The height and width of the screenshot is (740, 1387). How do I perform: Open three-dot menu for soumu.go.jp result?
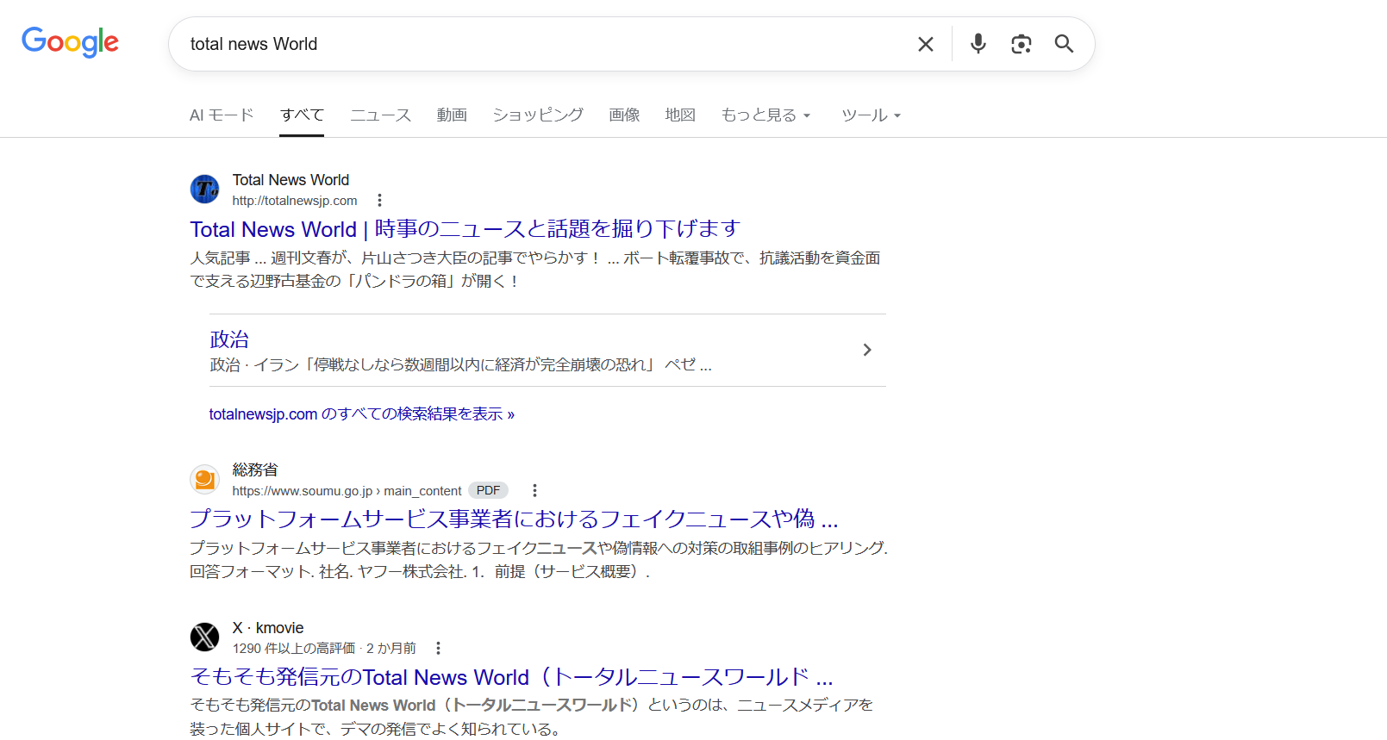click(x=534, y=491)
